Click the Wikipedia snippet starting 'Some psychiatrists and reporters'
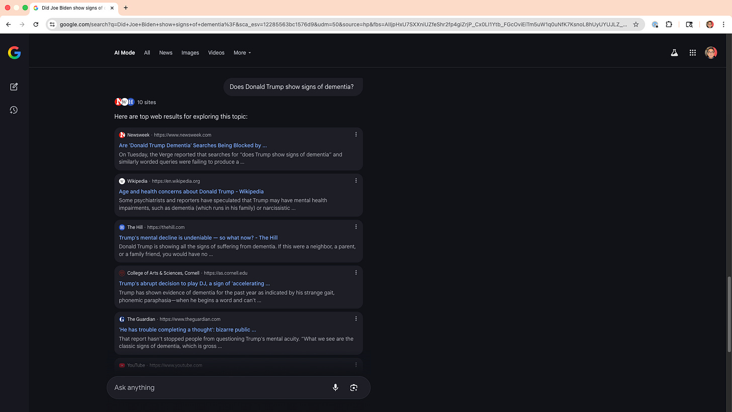Screen dimensions: 732x412 [223, 204]
